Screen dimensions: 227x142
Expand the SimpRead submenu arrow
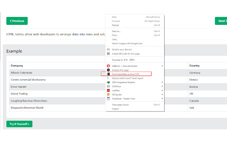(162, 99)
